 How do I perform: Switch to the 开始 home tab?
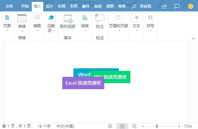click(25, 6)
